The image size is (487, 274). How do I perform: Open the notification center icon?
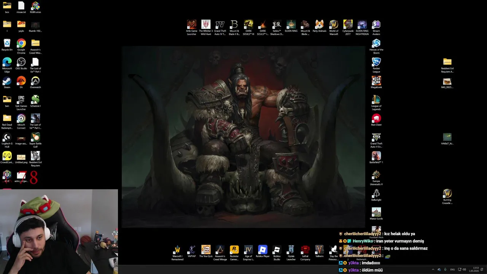point(482,269)
